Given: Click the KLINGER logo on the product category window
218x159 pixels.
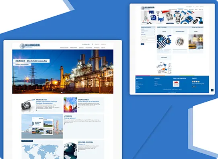Looking at the screenshot, I should tap(148, 8).
